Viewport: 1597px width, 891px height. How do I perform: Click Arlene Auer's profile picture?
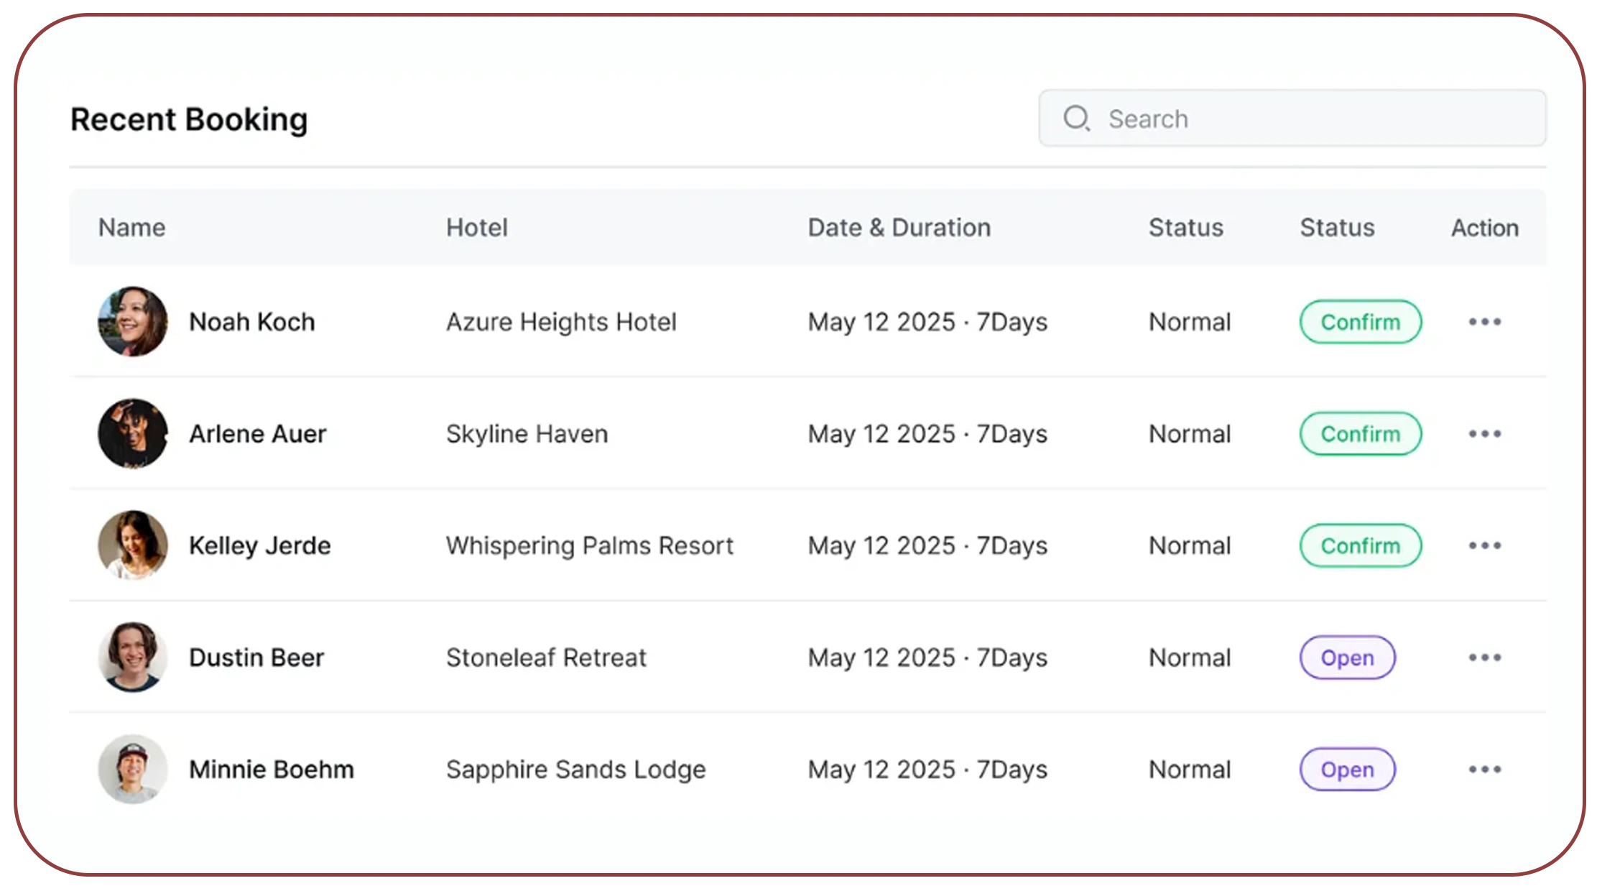(133, 433)
